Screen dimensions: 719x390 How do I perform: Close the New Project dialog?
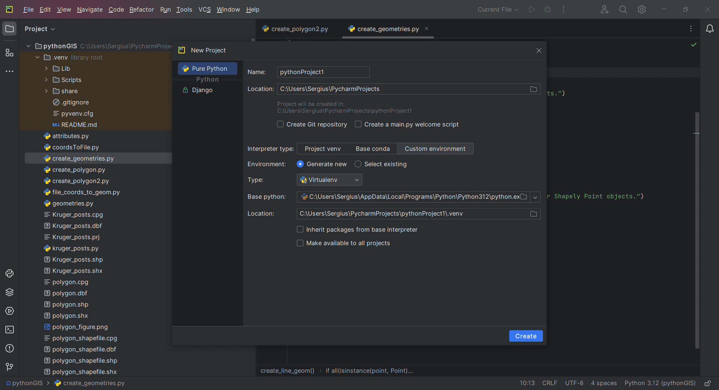539,51
